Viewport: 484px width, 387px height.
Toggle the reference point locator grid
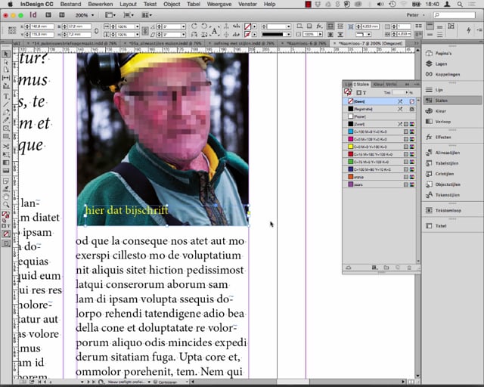(12, 30)
